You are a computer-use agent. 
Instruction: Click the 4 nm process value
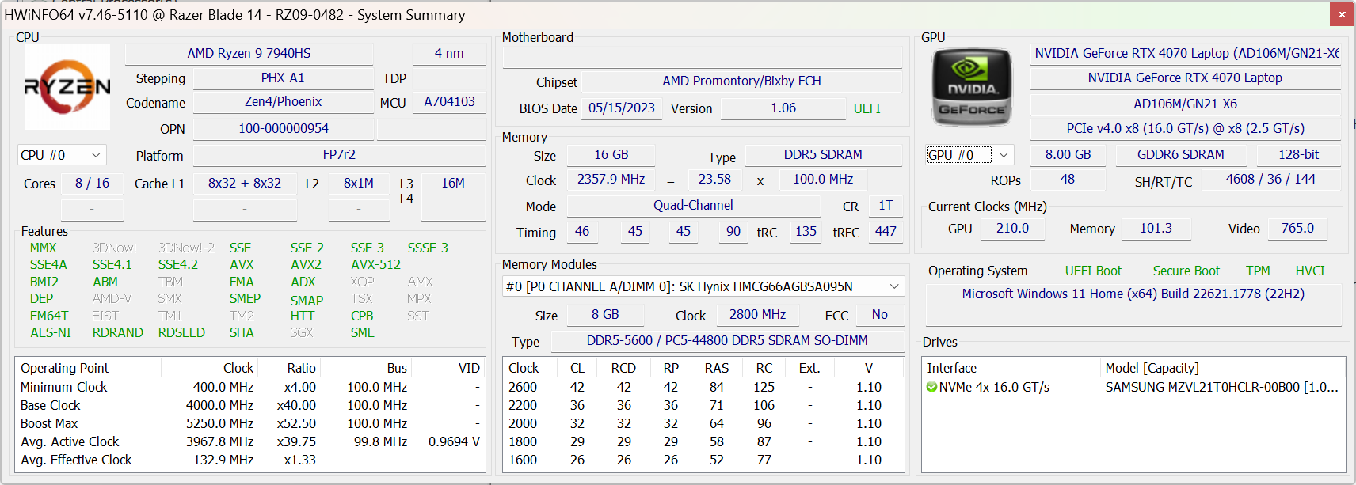(449, 53)
